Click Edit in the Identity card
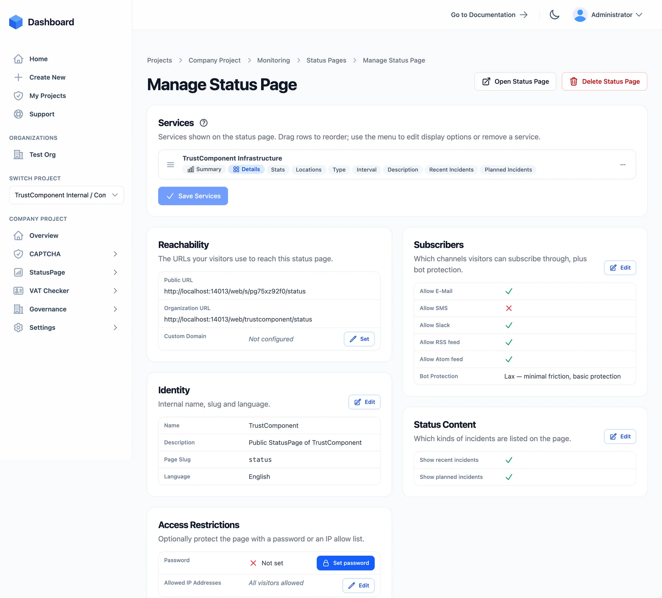Image resolution: width=662 pixels, height=598 pixels. point(364,402)
